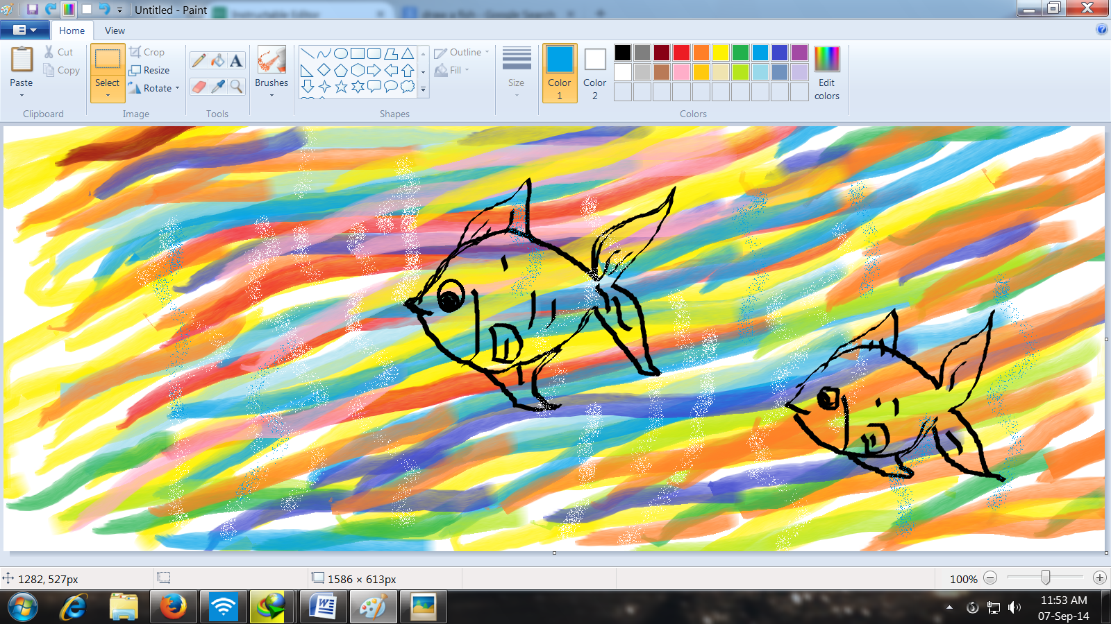1111x624 pixels.
Task: Expand Customize Quick Access Toolbar arrow
Action: [x=119, y=10]
